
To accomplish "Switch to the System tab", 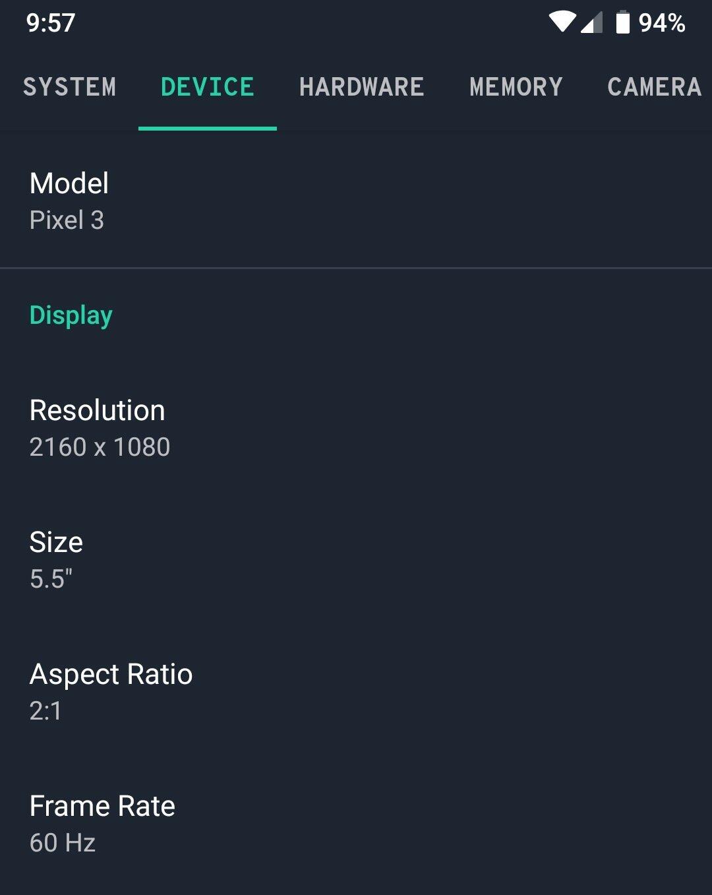I will tap(69, 87).
